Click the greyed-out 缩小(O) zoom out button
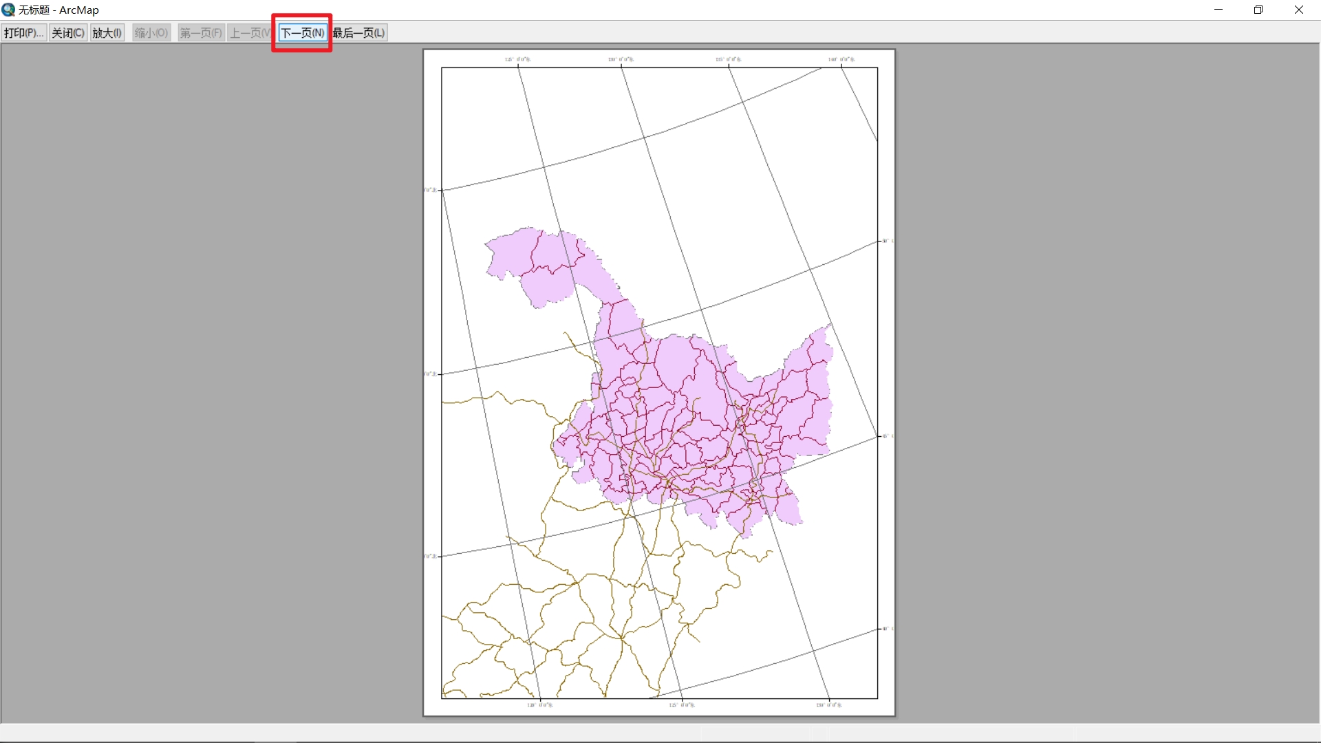This screenshot has width=1321, height=743. (x=151, y=33)
